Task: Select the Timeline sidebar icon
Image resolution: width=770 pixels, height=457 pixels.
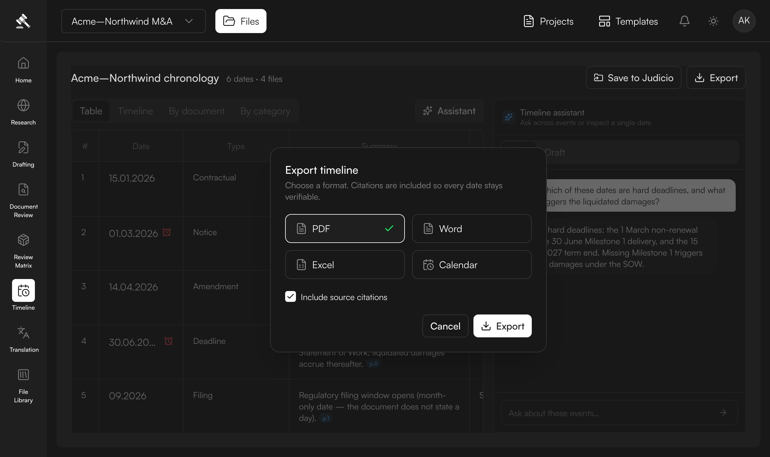Action: point(23,290)
